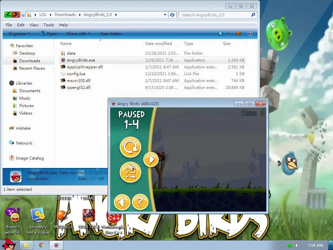This screenshot has width=333, height=250.
Task: Click LOL in the address breadcrumb
Action: click(43, 15)
